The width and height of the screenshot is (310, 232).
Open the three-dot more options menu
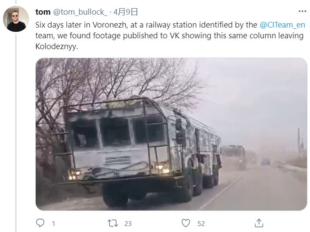[x=302, y=12]
